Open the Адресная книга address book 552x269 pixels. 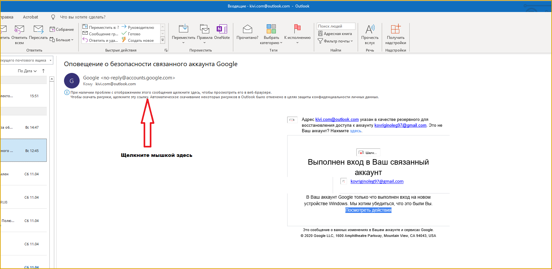335,34
